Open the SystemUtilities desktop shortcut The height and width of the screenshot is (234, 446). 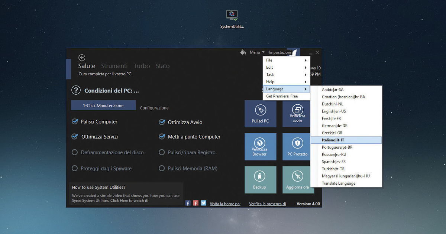click(232, 19)
